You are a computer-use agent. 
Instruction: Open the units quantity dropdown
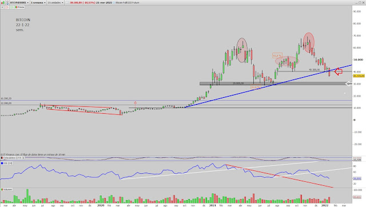coord(55,2)
